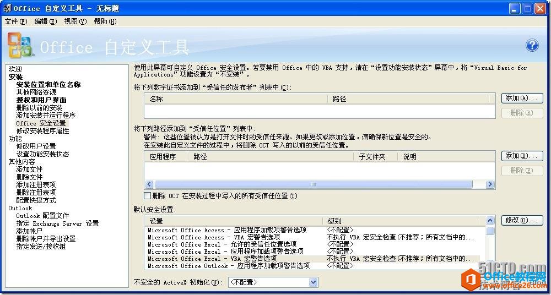Minimize the Office 自定义工具 window
The image size is (551, 295).
pos(515,9)
